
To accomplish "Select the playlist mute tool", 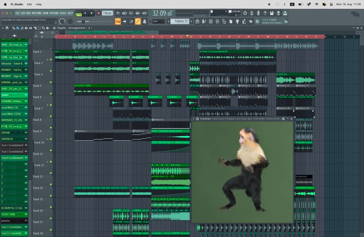I will tap(26, 28).
